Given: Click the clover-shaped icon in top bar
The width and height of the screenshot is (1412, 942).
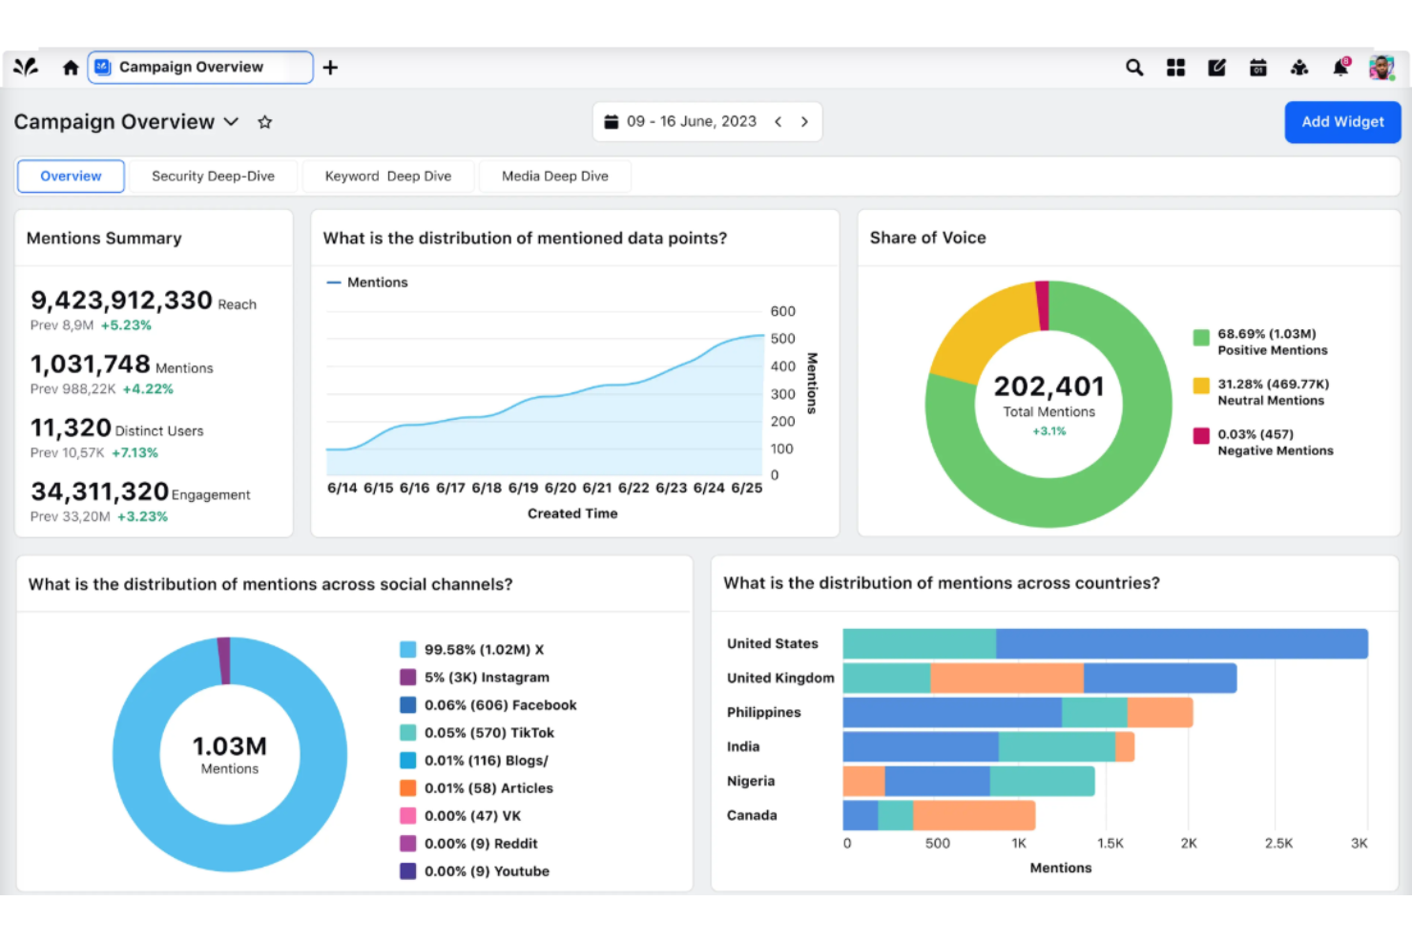Looking at the screenshot, I should (1299, 68).
